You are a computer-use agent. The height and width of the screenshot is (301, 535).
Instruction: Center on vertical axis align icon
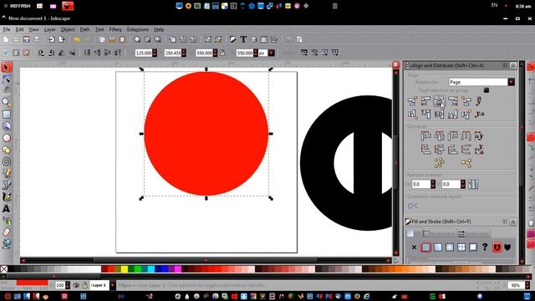tap(440, 101)
